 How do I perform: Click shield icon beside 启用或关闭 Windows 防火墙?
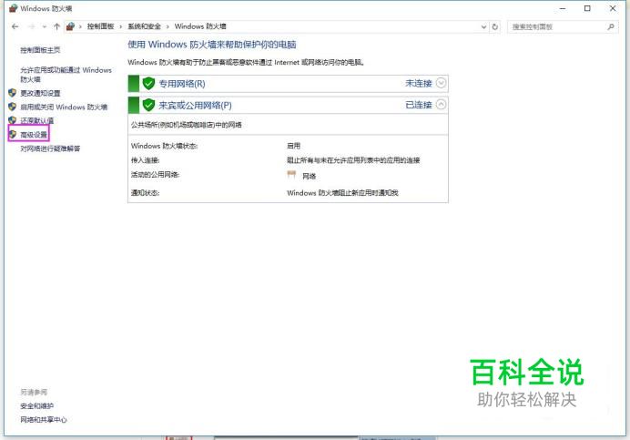click(x=13, y=107)
